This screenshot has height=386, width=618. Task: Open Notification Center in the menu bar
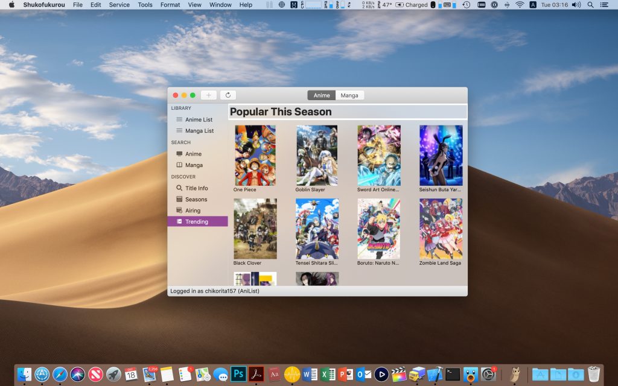tap(604, 5)
